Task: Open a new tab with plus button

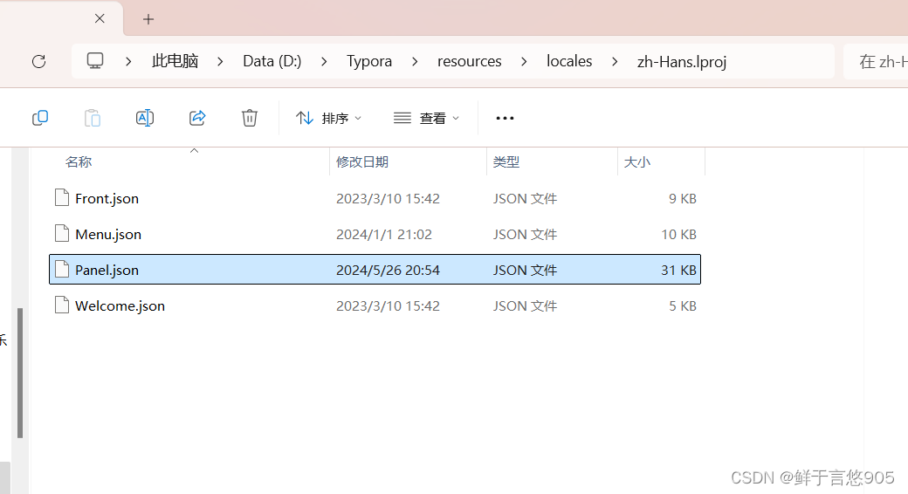Action: (x=148, y=20)
